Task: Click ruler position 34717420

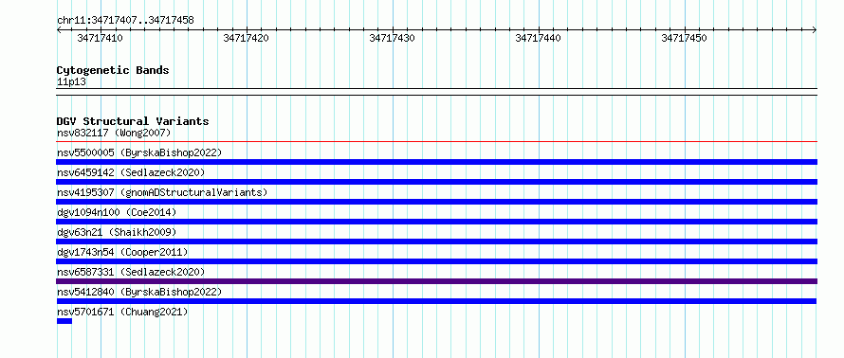Action: (246, 38)
